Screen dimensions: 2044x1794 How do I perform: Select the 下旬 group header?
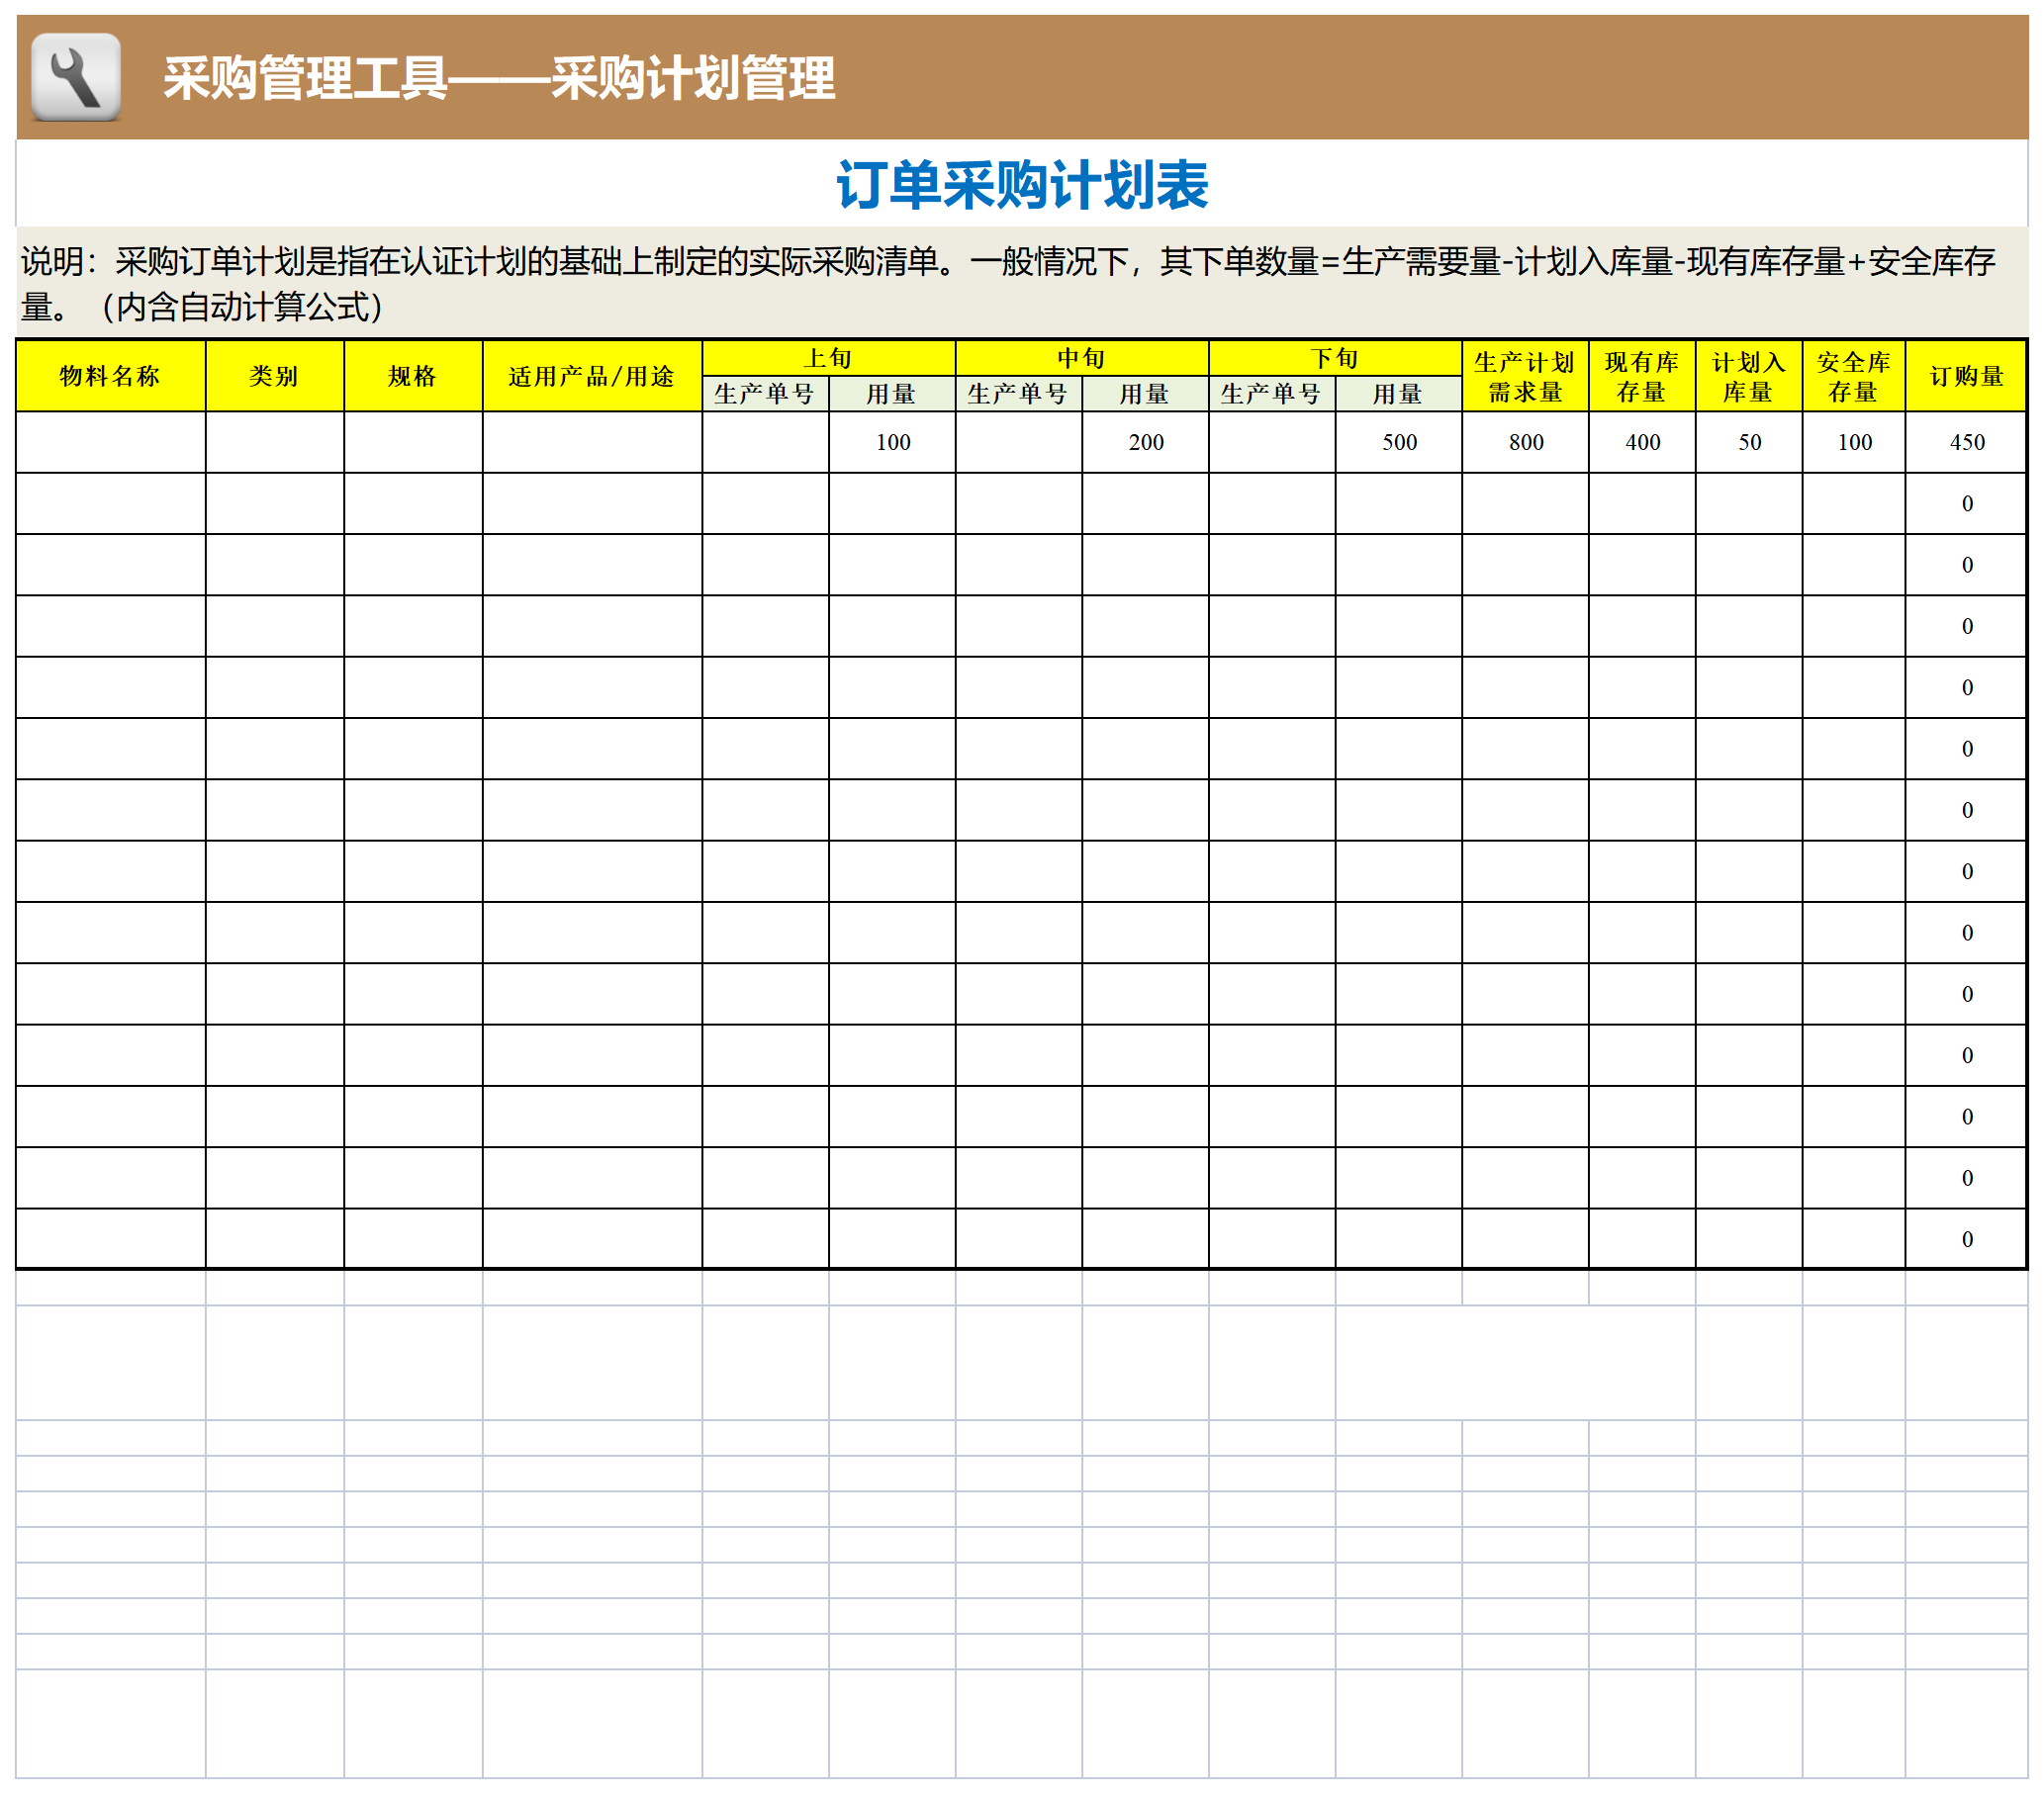1335,357
